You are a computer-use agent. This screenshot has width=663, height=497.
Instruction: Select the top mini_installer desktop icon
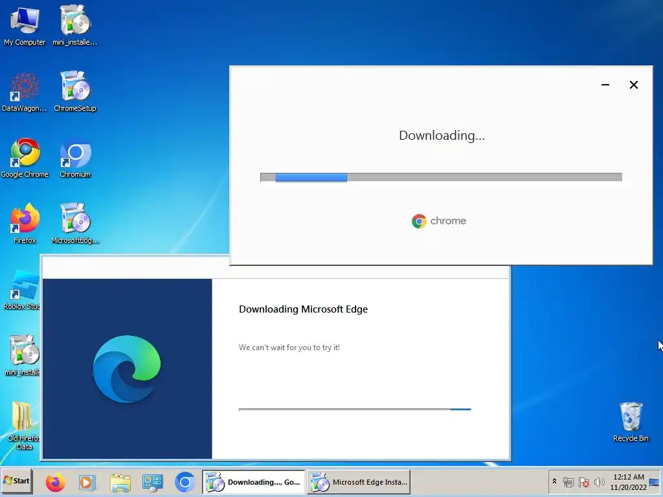[x=75, y=25]
